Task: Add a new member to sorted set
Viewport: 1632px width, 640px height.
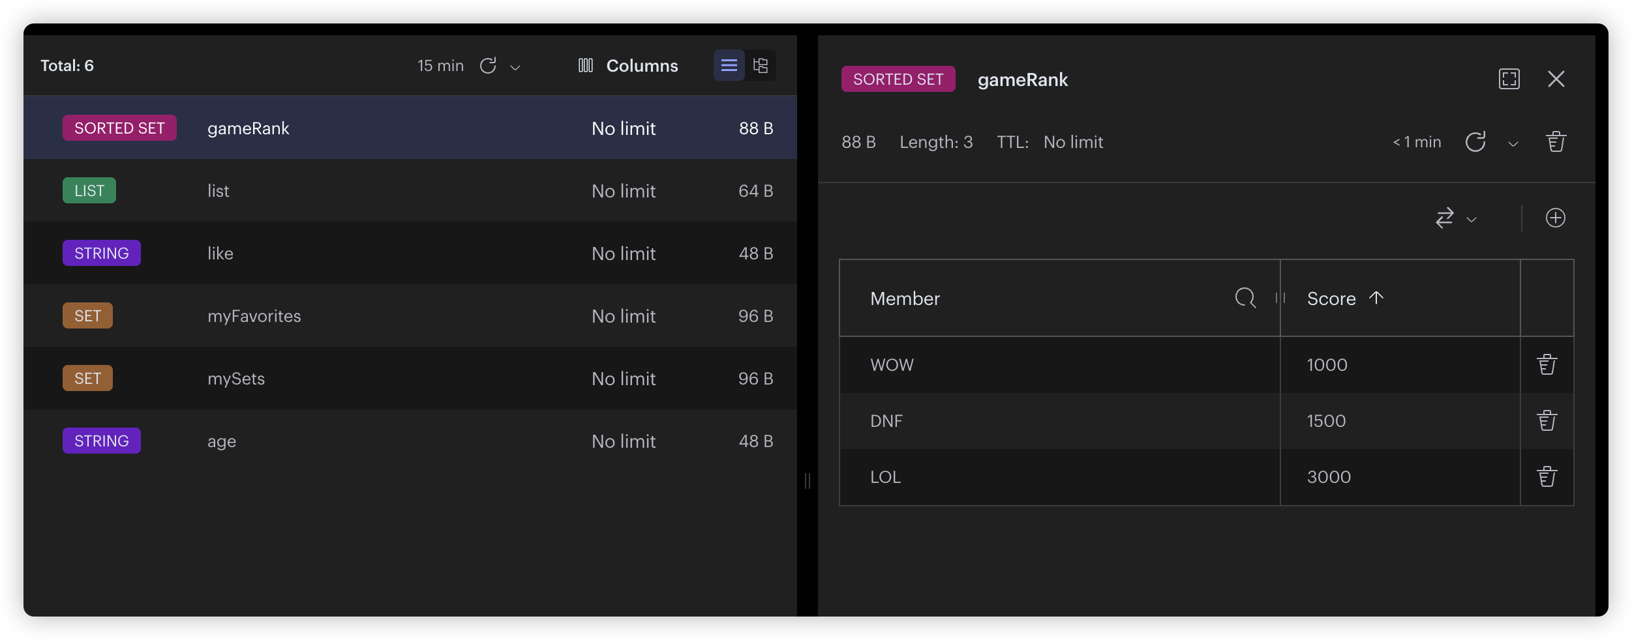Action: pyautogui.click(x=1555, y=218)
